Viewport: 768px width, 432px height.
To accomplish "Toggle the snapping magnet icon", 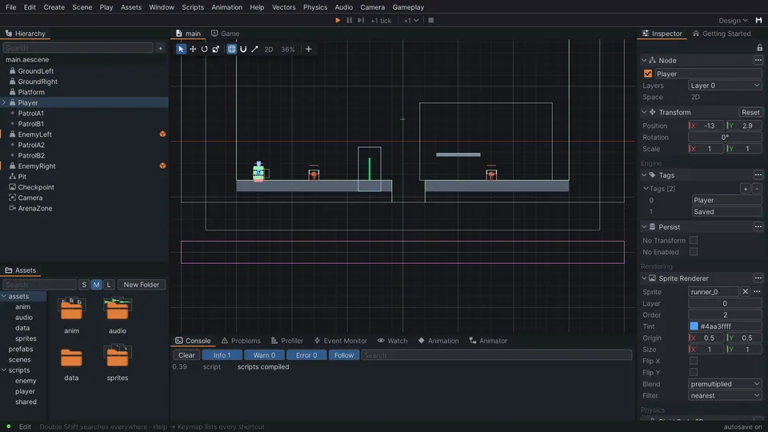I will pos(243,49).
